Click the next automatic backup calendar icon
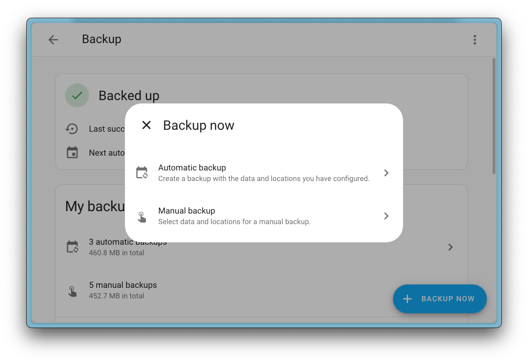Image resolution: width=528 pixels, height=363 pixels. (x=72, y=152)
